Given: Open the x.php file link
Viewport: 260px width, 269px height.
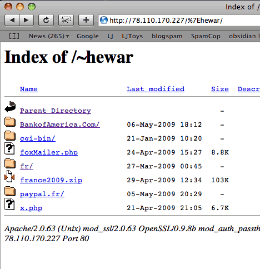Looking at the screenshot, I should pyautogui.click(x=31, y=208).
